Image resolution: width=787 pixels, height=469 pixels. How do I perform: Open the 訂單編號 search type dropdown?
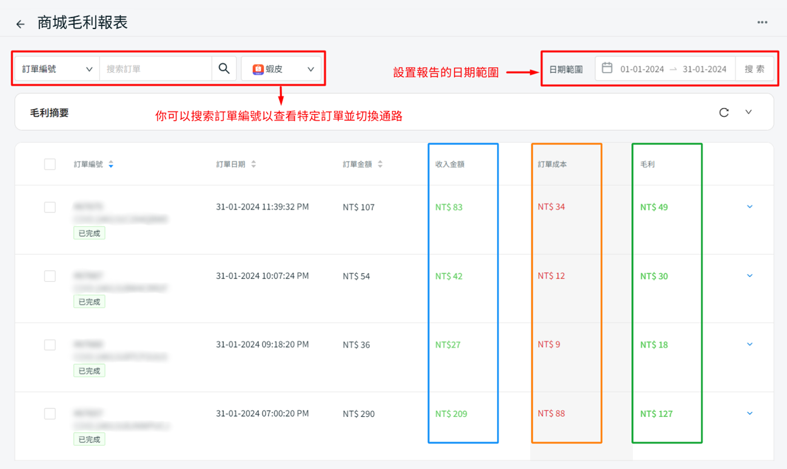tap(57, 69)
